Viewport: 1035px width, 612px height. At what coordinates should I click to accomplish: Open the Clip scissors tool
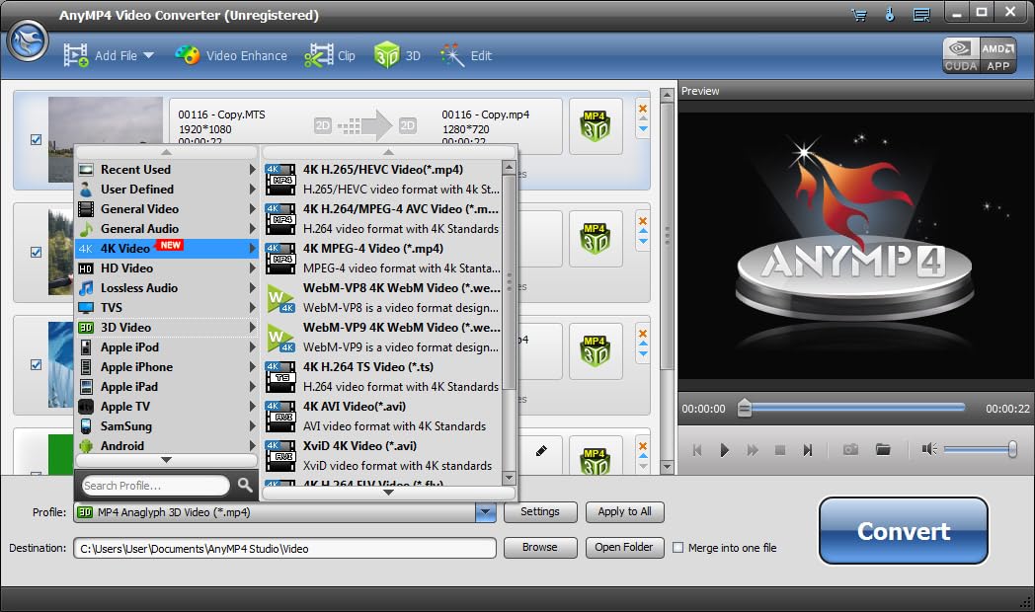319,55
